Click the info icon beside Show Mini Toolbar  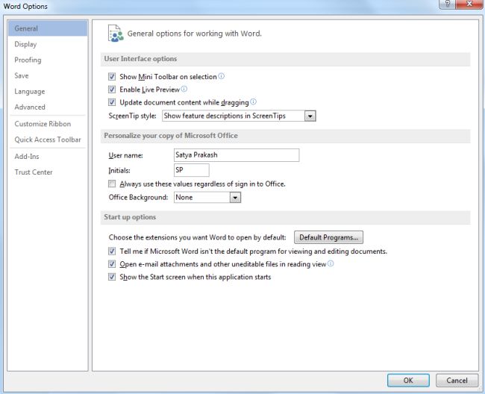(x=221, y=76)
